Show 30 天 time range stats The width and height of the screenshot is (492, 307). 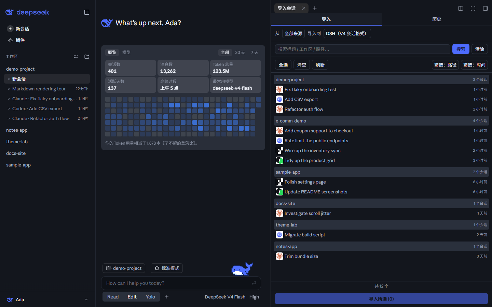pyautogui.click(x=240, y=53)
